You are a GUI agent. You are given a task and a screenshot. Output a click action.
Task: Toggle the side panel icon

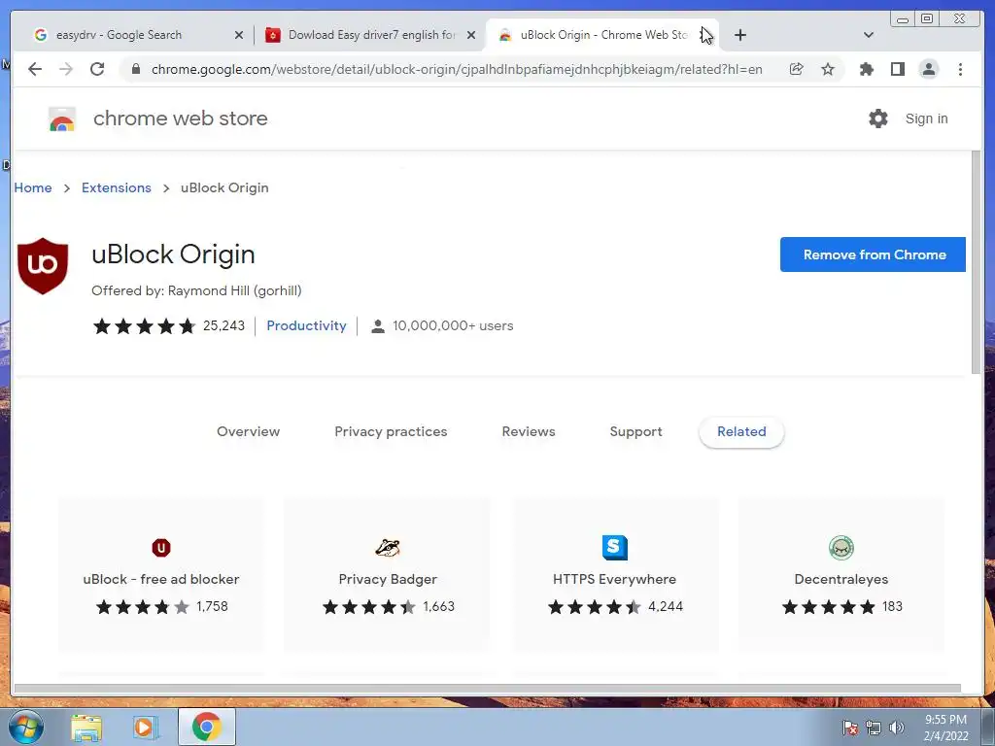[897, 69]
